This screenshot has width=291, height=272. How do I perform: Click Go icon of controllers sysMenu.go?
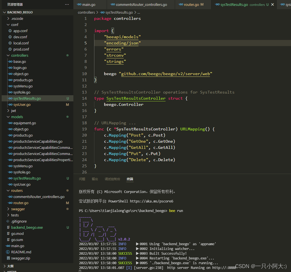(x=10, y=86)
